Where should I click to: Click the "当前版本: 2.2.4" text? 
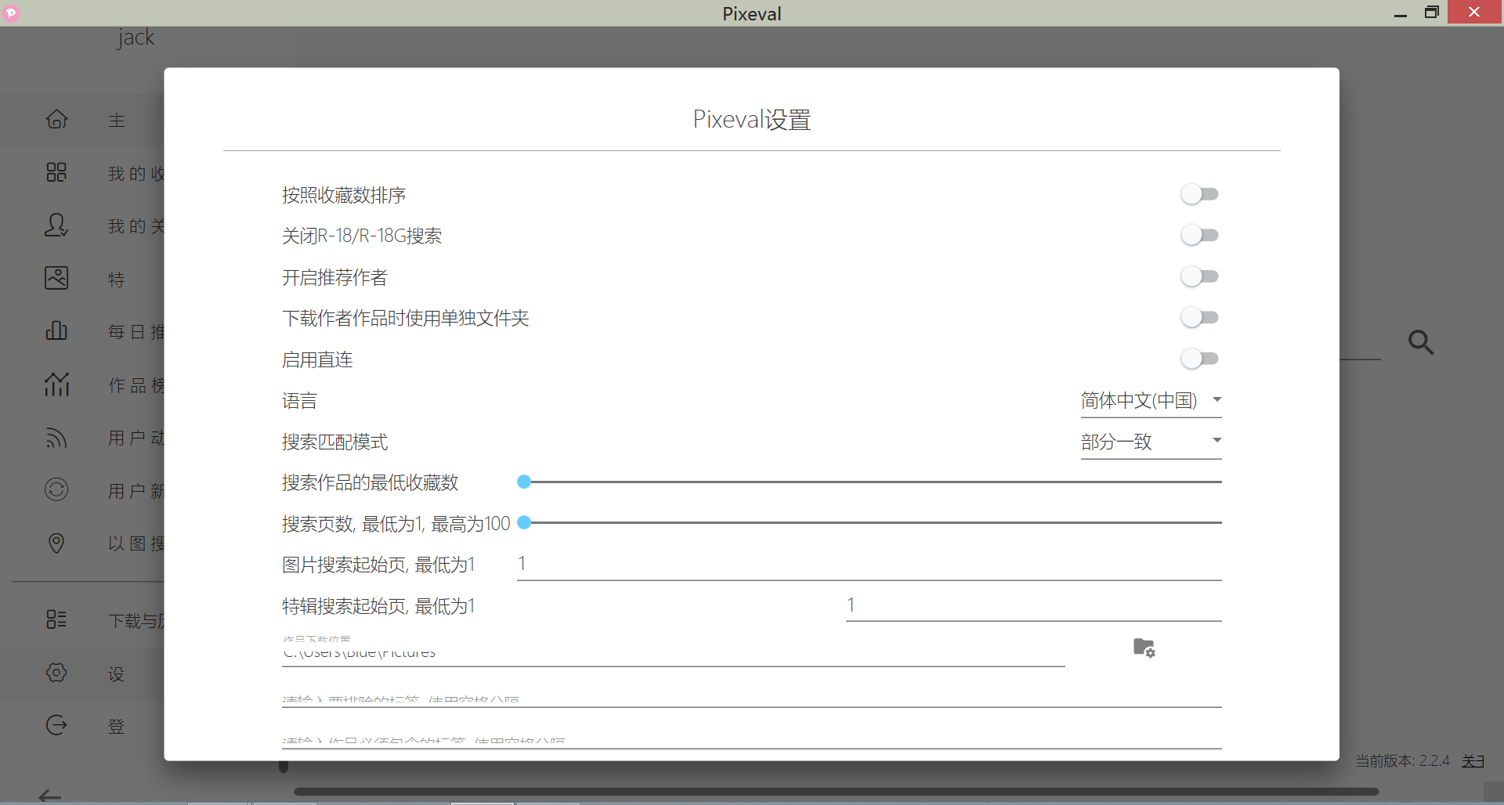pyautogui.click(x=1403, y=760)
